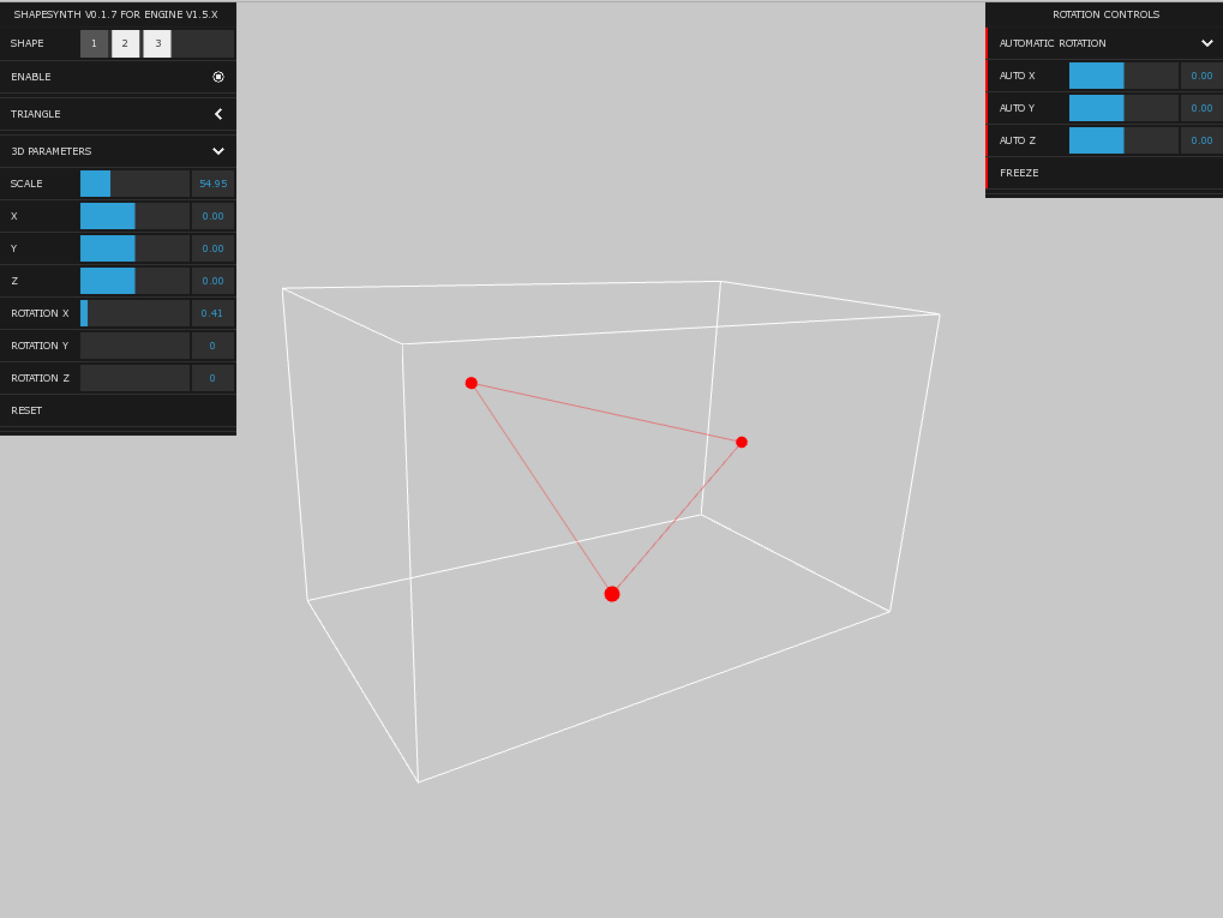
Task: Click the Rotation Y slider track
Action: click(135, 346)
